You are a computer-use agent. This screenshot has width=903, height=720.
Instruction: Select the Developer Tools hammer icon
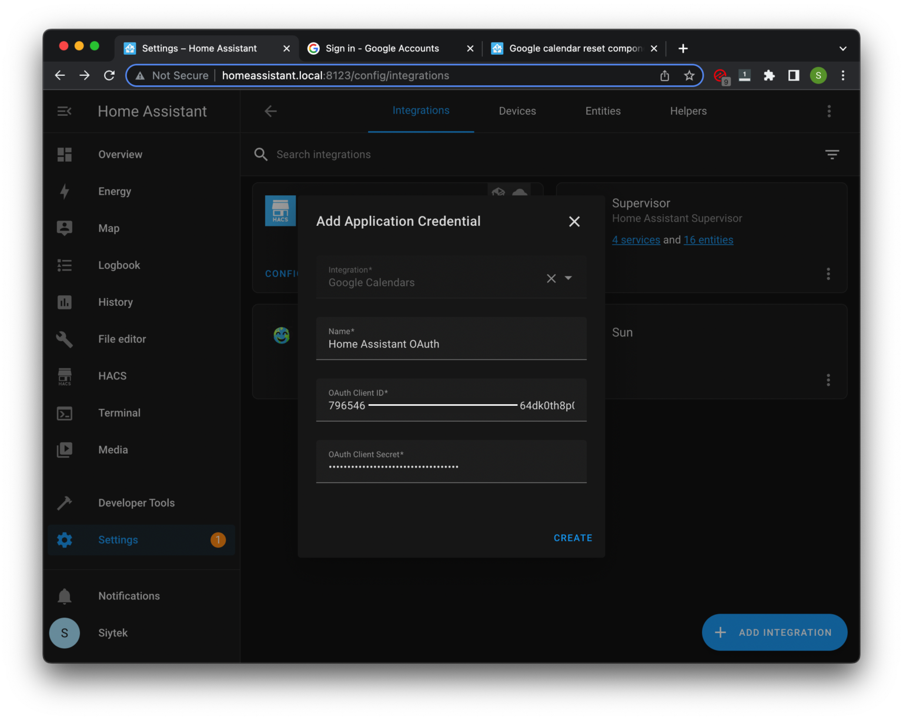(x=64, y=503)
